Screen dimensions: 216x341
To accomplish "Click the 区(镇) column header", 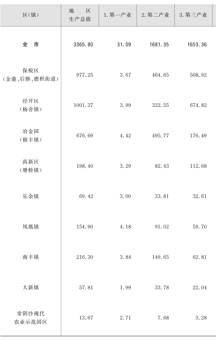I will coord(30,15).
